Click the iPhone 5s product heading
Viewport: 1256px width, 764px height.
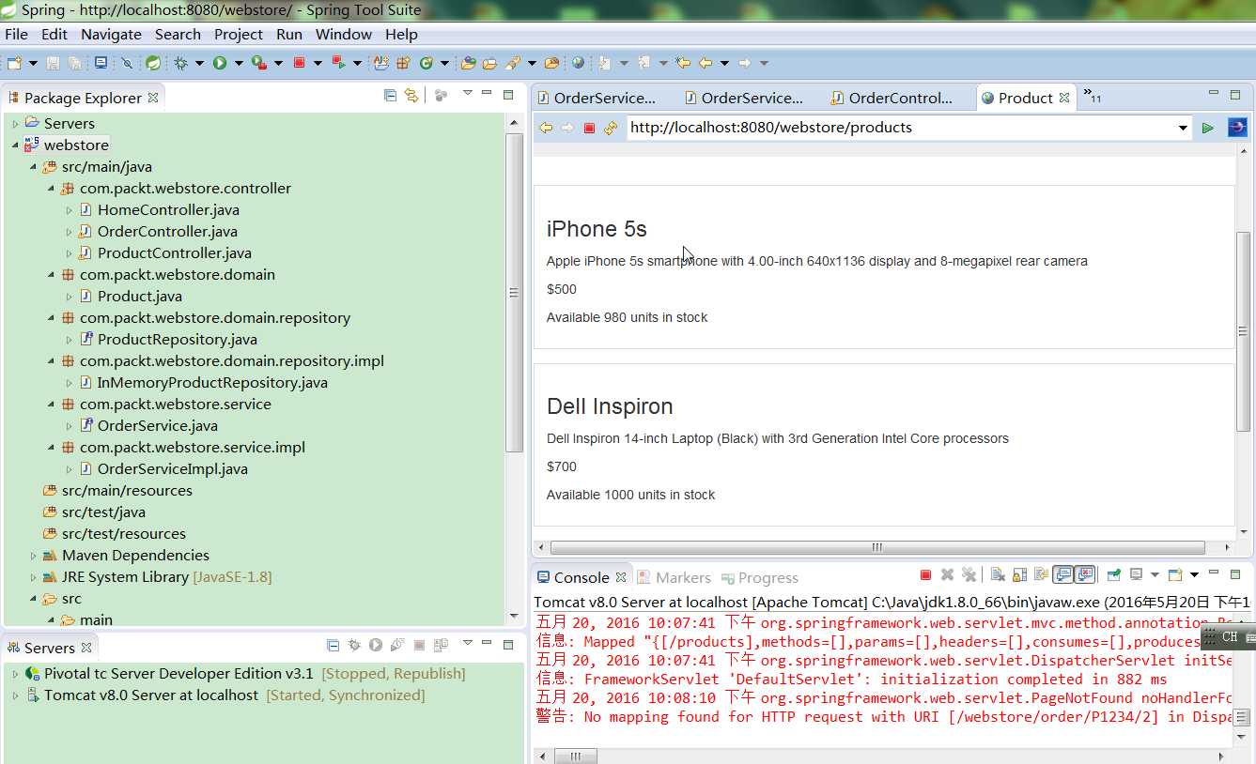pyautogui.click(x=597, y=229)
